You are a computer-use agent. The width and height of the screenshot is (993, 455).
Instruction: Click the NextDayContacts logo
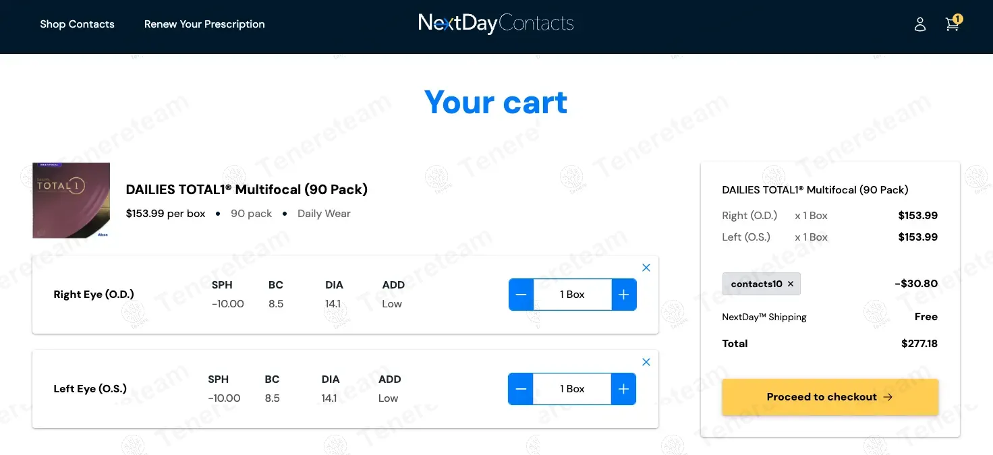496,24
